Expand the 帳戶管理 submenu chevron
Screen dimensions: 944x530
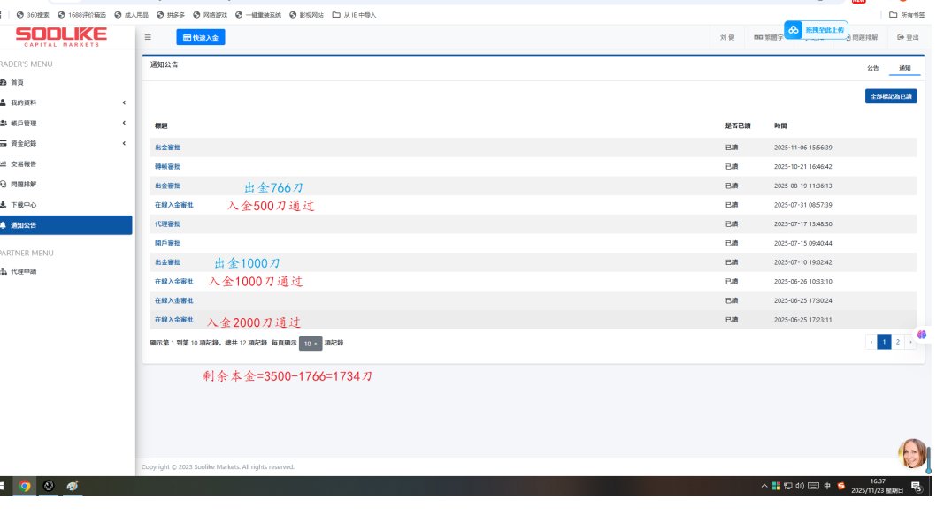coord(124,123)
